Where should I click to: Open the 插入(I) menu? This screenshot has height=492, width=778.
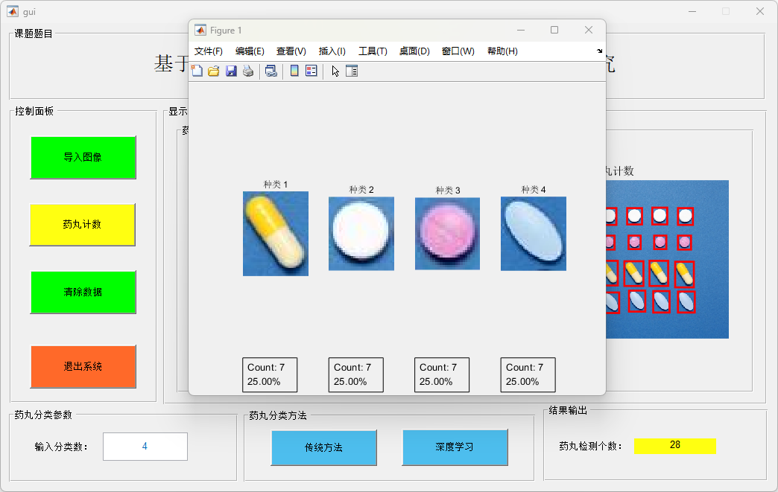[332, 51]
